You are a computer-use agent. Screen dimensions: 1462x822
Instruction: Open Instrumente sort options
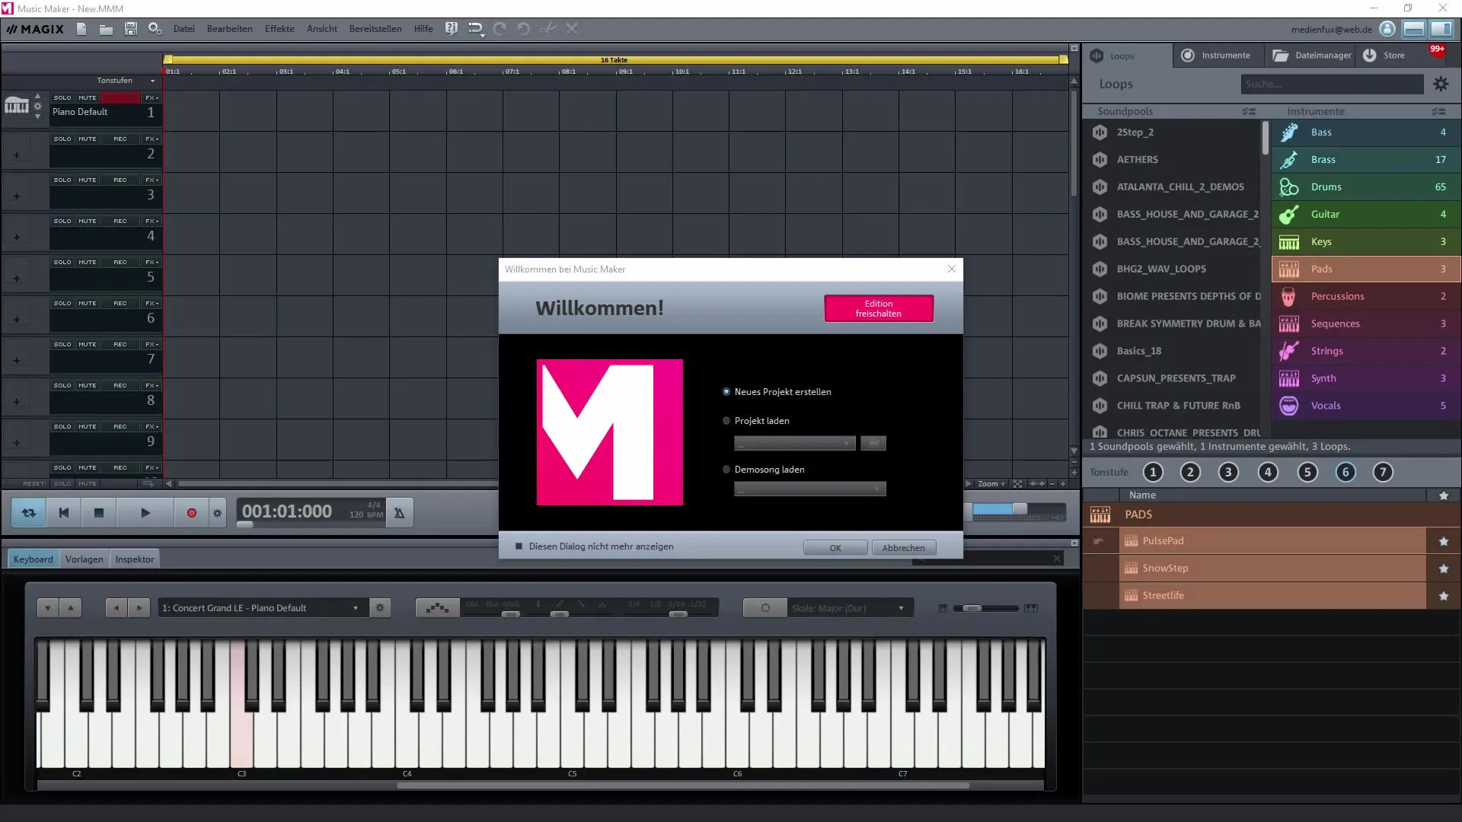[1438, 112]
